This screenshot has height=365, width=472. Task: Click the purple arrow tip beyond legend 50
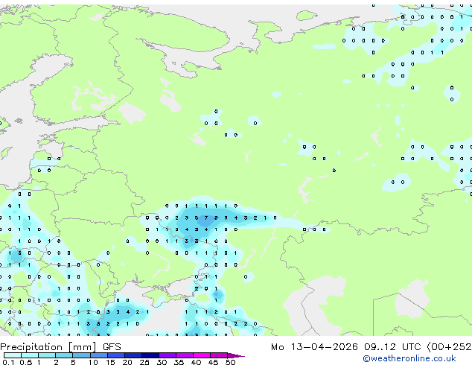236,355
